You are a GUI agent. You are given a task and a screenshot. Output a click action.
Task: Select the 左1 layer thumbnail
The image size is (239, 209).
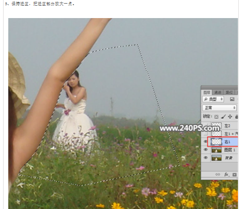click(216, 133)
